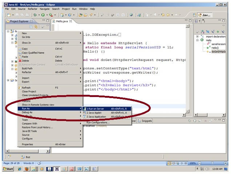Screen dimensions: 231x174
Task: Click the Open Perspective icon
Action: pos(194,15)
